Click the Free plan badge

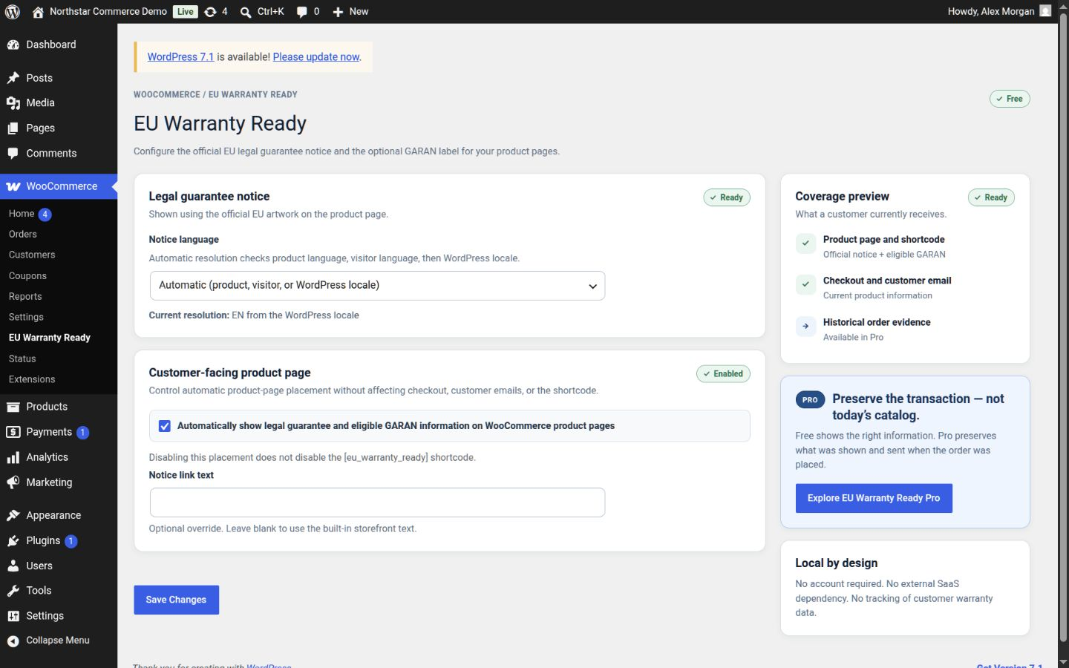(x=1010, y=99)
